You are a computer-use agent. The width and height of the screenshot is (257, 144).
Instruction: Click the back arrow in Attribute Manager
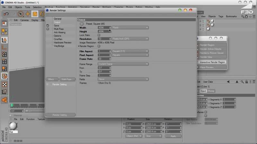point(228,82)
